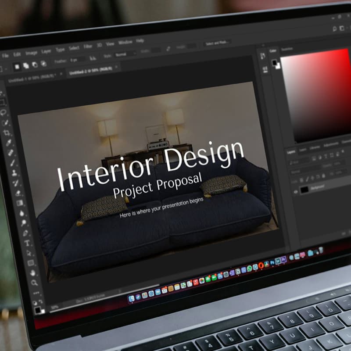This screenshot has width=351, height=351.
Task: Switch to the Adjustments panel tab
Action: tap(331, 145)
